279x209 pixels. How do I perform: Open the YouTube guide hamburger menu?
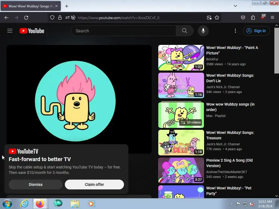pyautogui.click(x=10, y=31)
